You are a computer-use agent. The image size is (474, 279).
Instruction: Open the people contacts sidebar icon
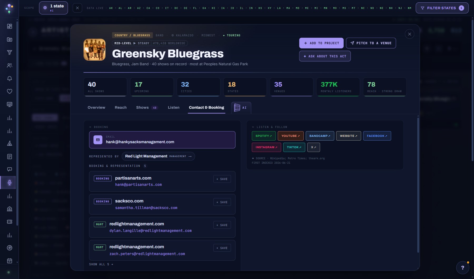click(x=9, y=66)
